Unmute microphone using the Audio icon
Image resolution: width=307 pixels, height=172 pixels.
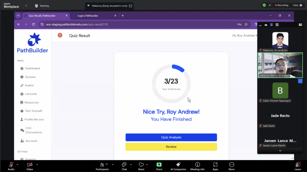click(11, 165)
